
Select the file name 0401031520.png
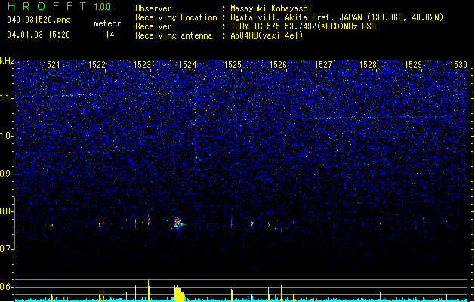[39, 20]
